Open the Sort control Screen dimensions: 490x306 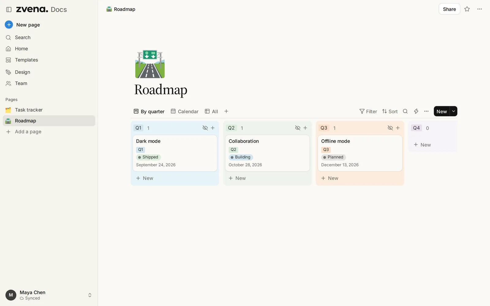(x=390, y=111)
